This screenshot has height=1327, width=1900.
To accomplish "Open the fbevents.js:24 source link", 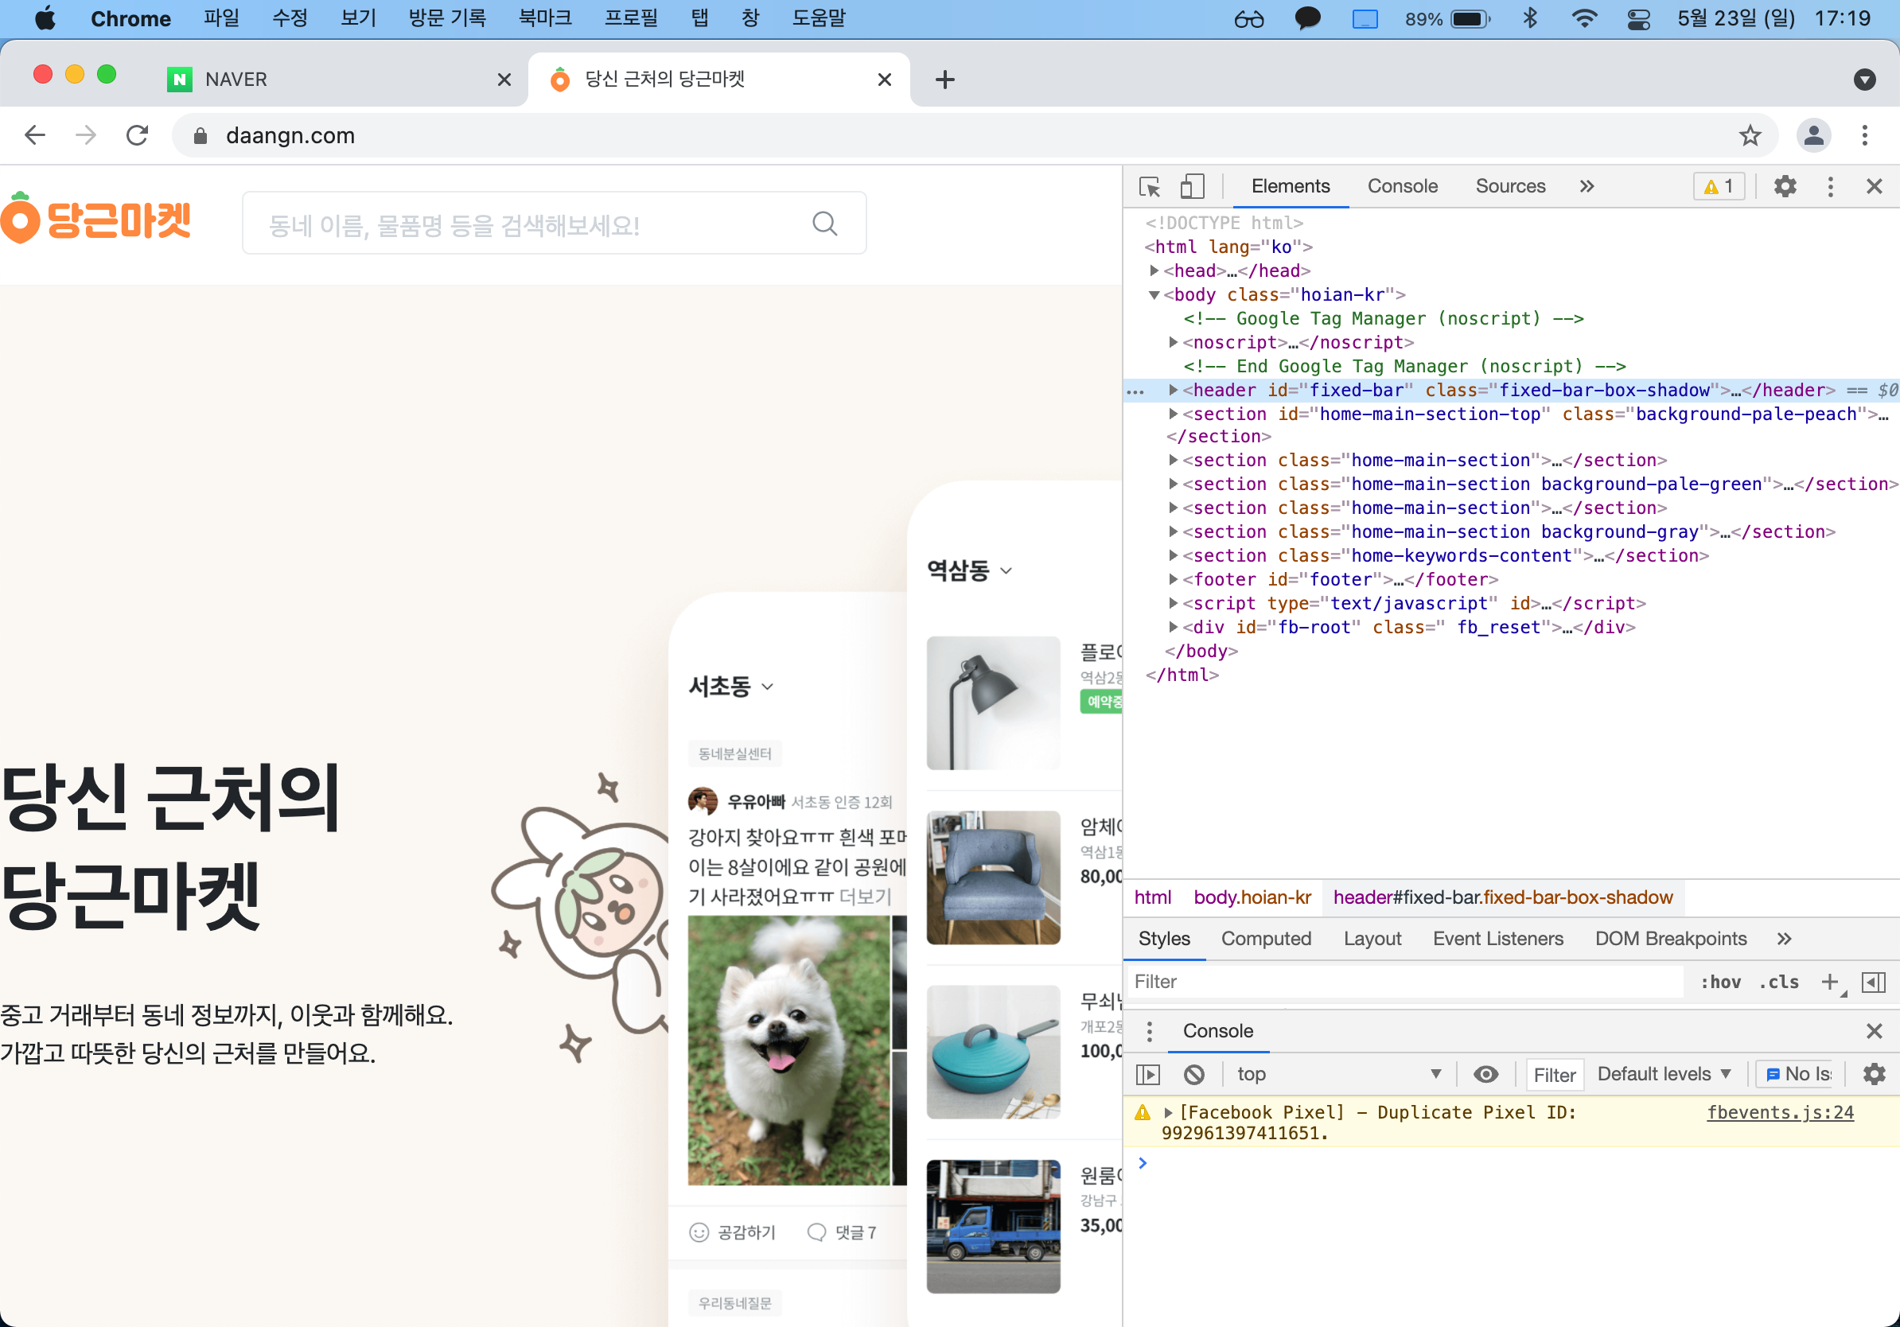I will click(x=1779, y=1113).
